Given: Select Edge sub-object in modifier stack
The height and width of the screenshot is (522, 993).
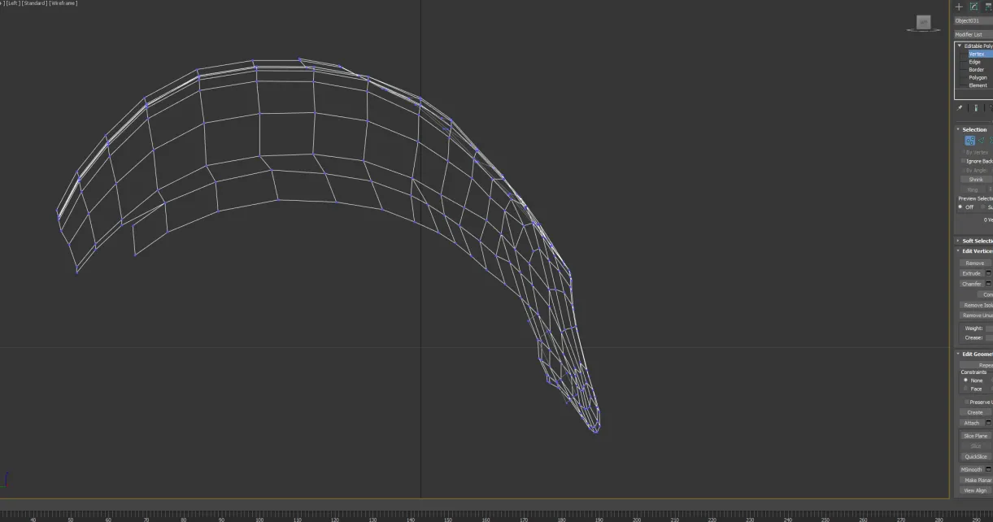Looking at the screenshot, I should [974, 62].
